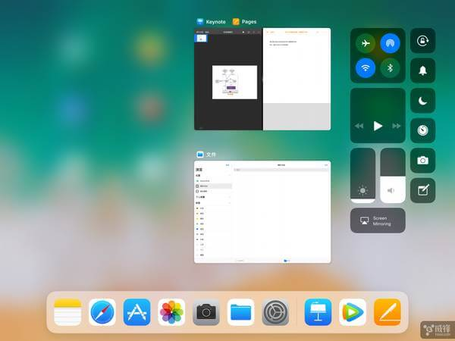Open Tencent Video from the dock

353,312
